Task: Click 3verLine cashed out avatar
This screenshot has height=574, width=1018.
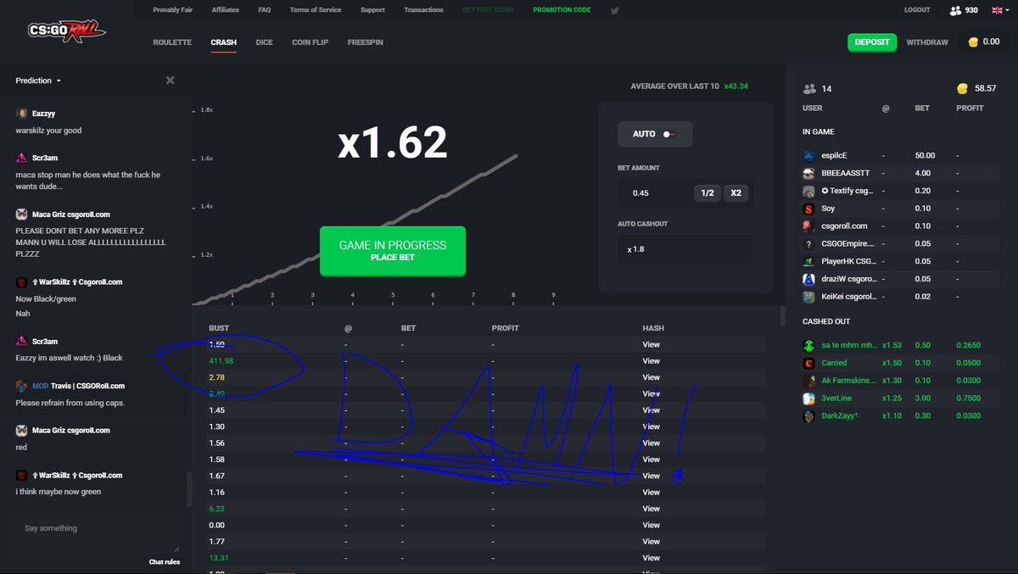Action: tap(808, 398)
